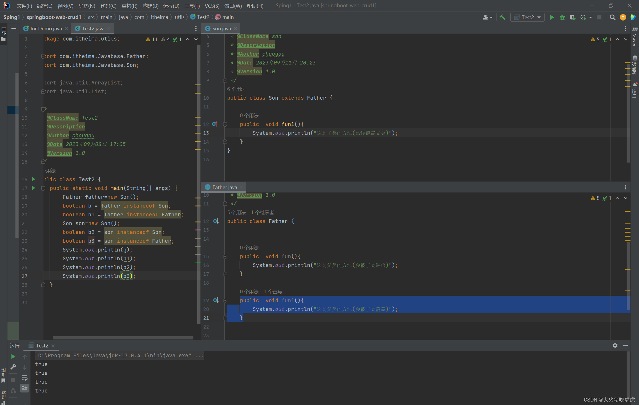This screenshot has width=639, height=405.
Task: Open the profiler run dropdown arrow
Action: (x=591, y=18)
